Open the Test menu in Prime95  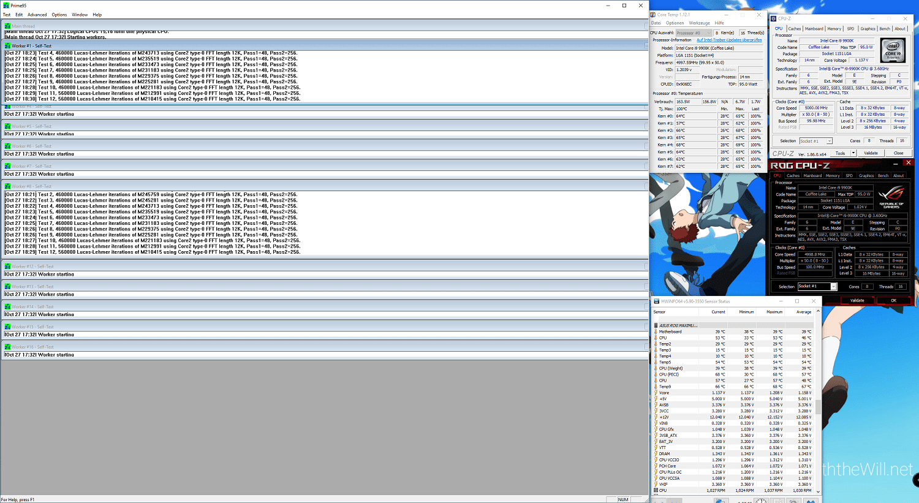point(7,15)
